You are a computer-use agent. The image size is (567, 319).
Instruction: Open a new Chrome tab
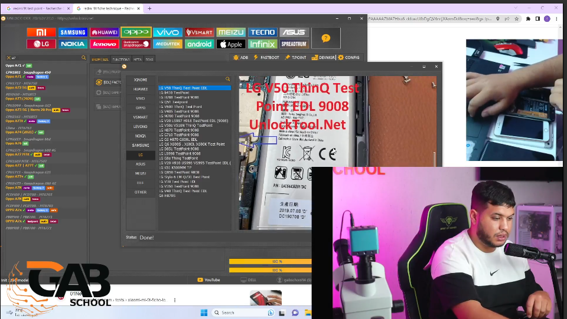[149, 8]
